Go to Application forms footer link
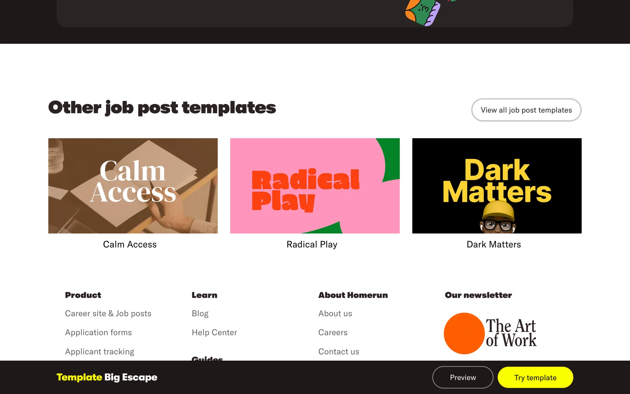 coord(98,333)
